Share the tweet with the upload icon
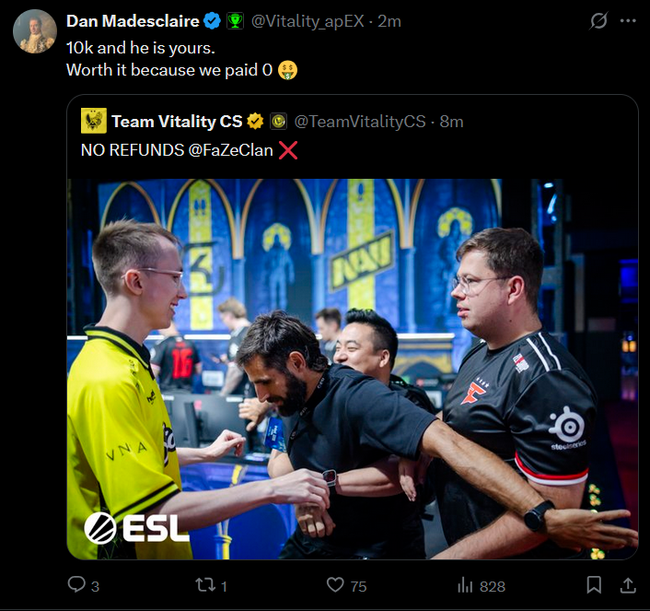 [628, 585]
